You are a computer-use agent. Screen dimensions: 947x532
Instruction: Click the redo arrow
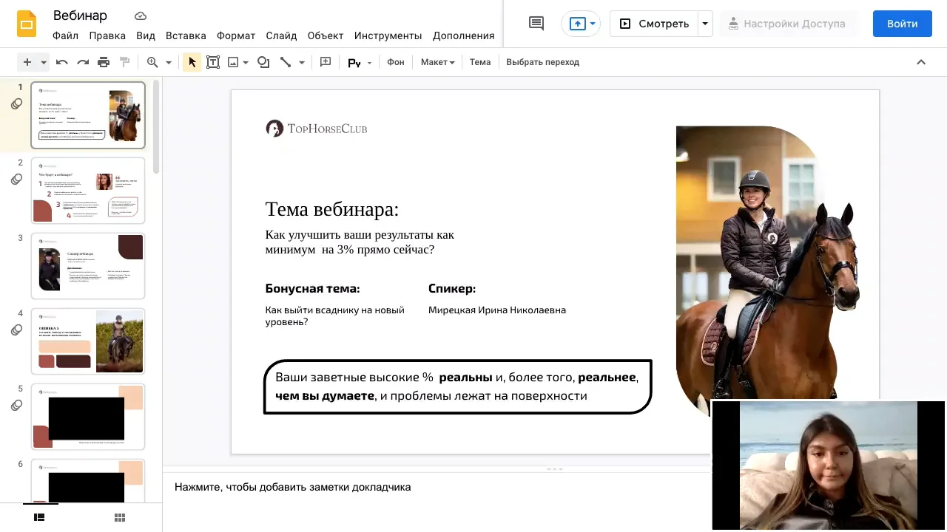[x=83, y=62]
